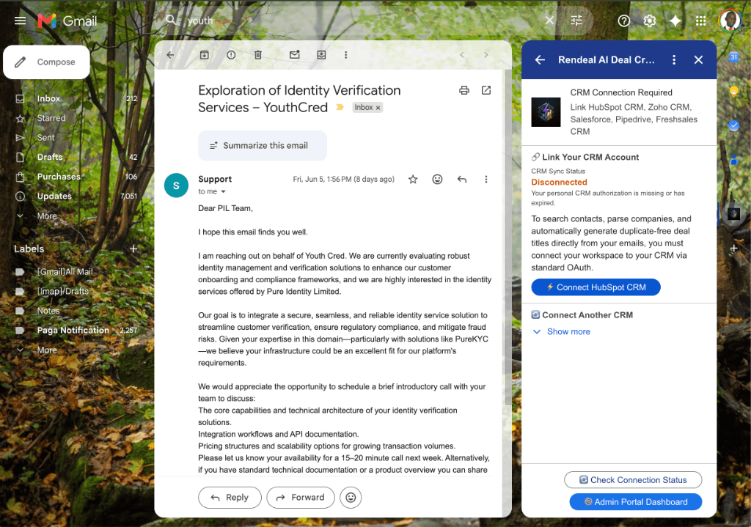Add an emoji reaction to the message

tap(437, 179)
